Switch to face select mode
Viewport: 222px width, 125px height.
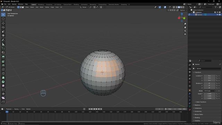tap(23, 7)
